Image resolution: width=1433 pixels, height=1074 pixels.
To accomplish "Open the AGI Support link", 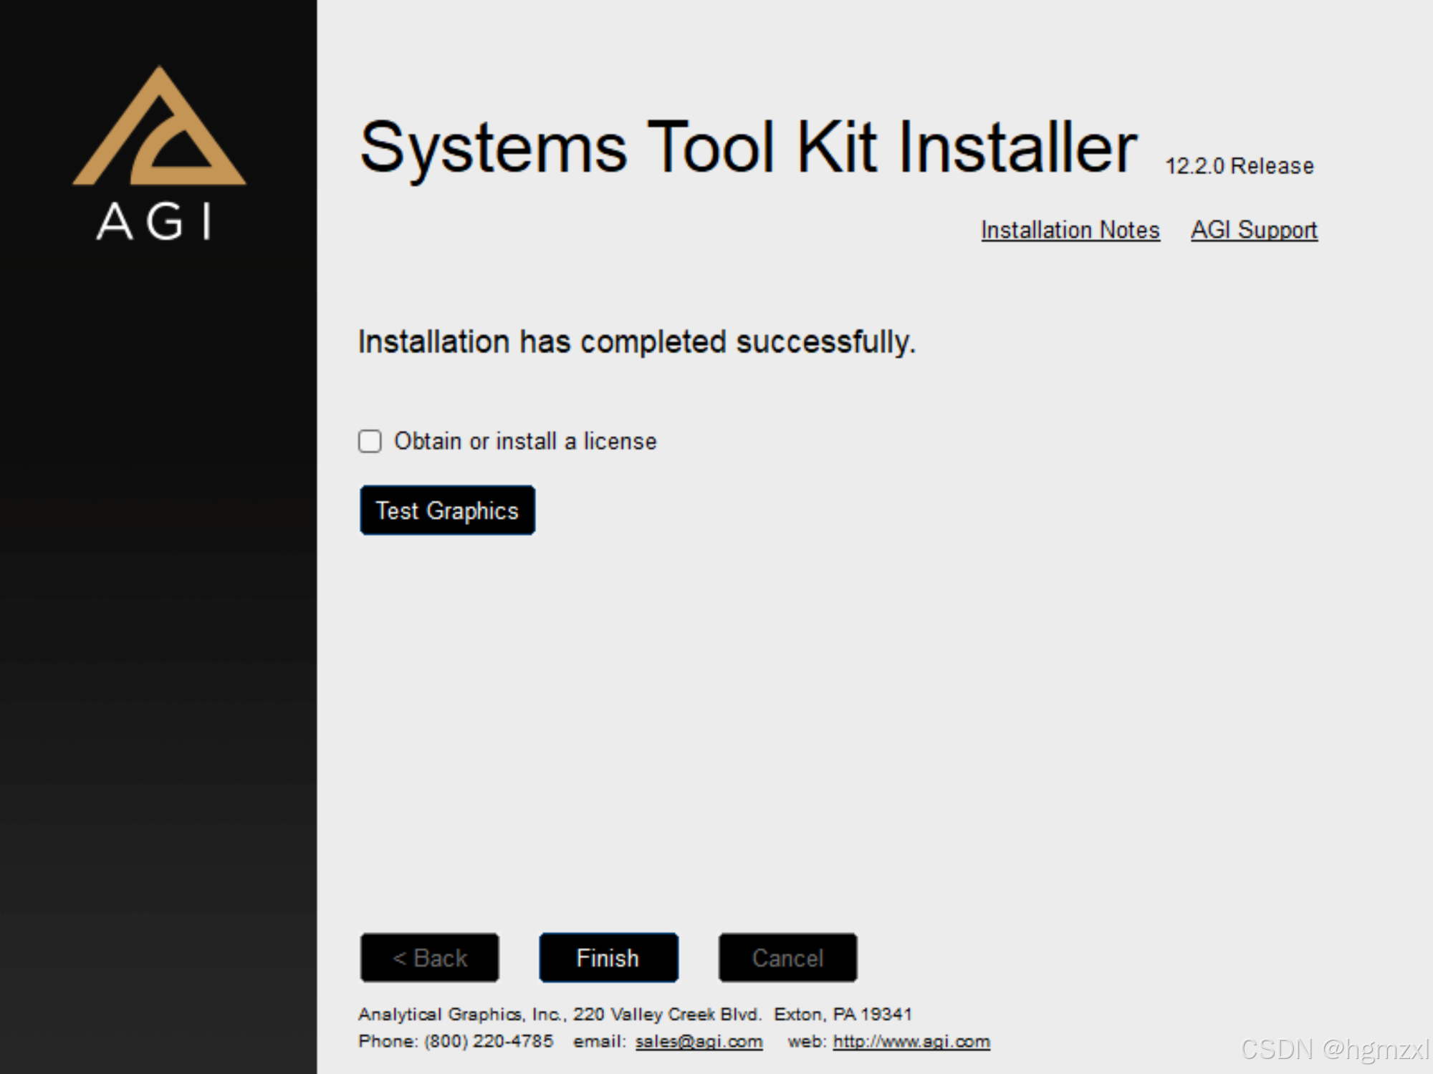I will pyautogui.click(x=1254, y=230).
